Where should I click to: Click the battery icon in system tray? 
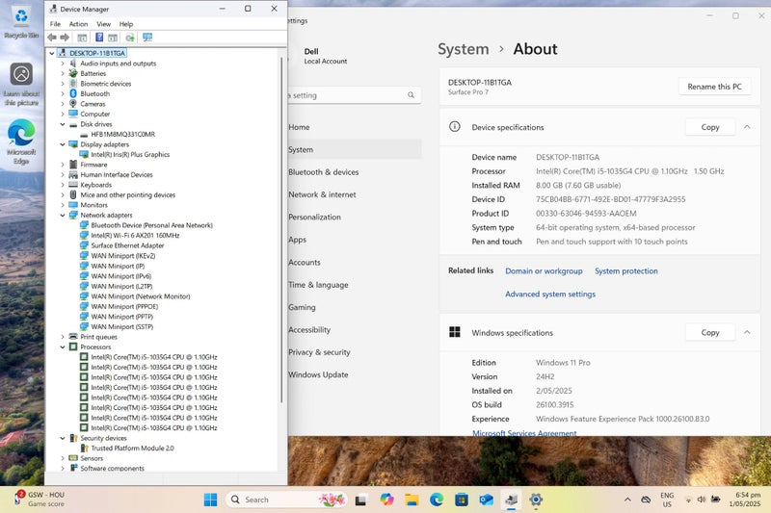point(716,500)
